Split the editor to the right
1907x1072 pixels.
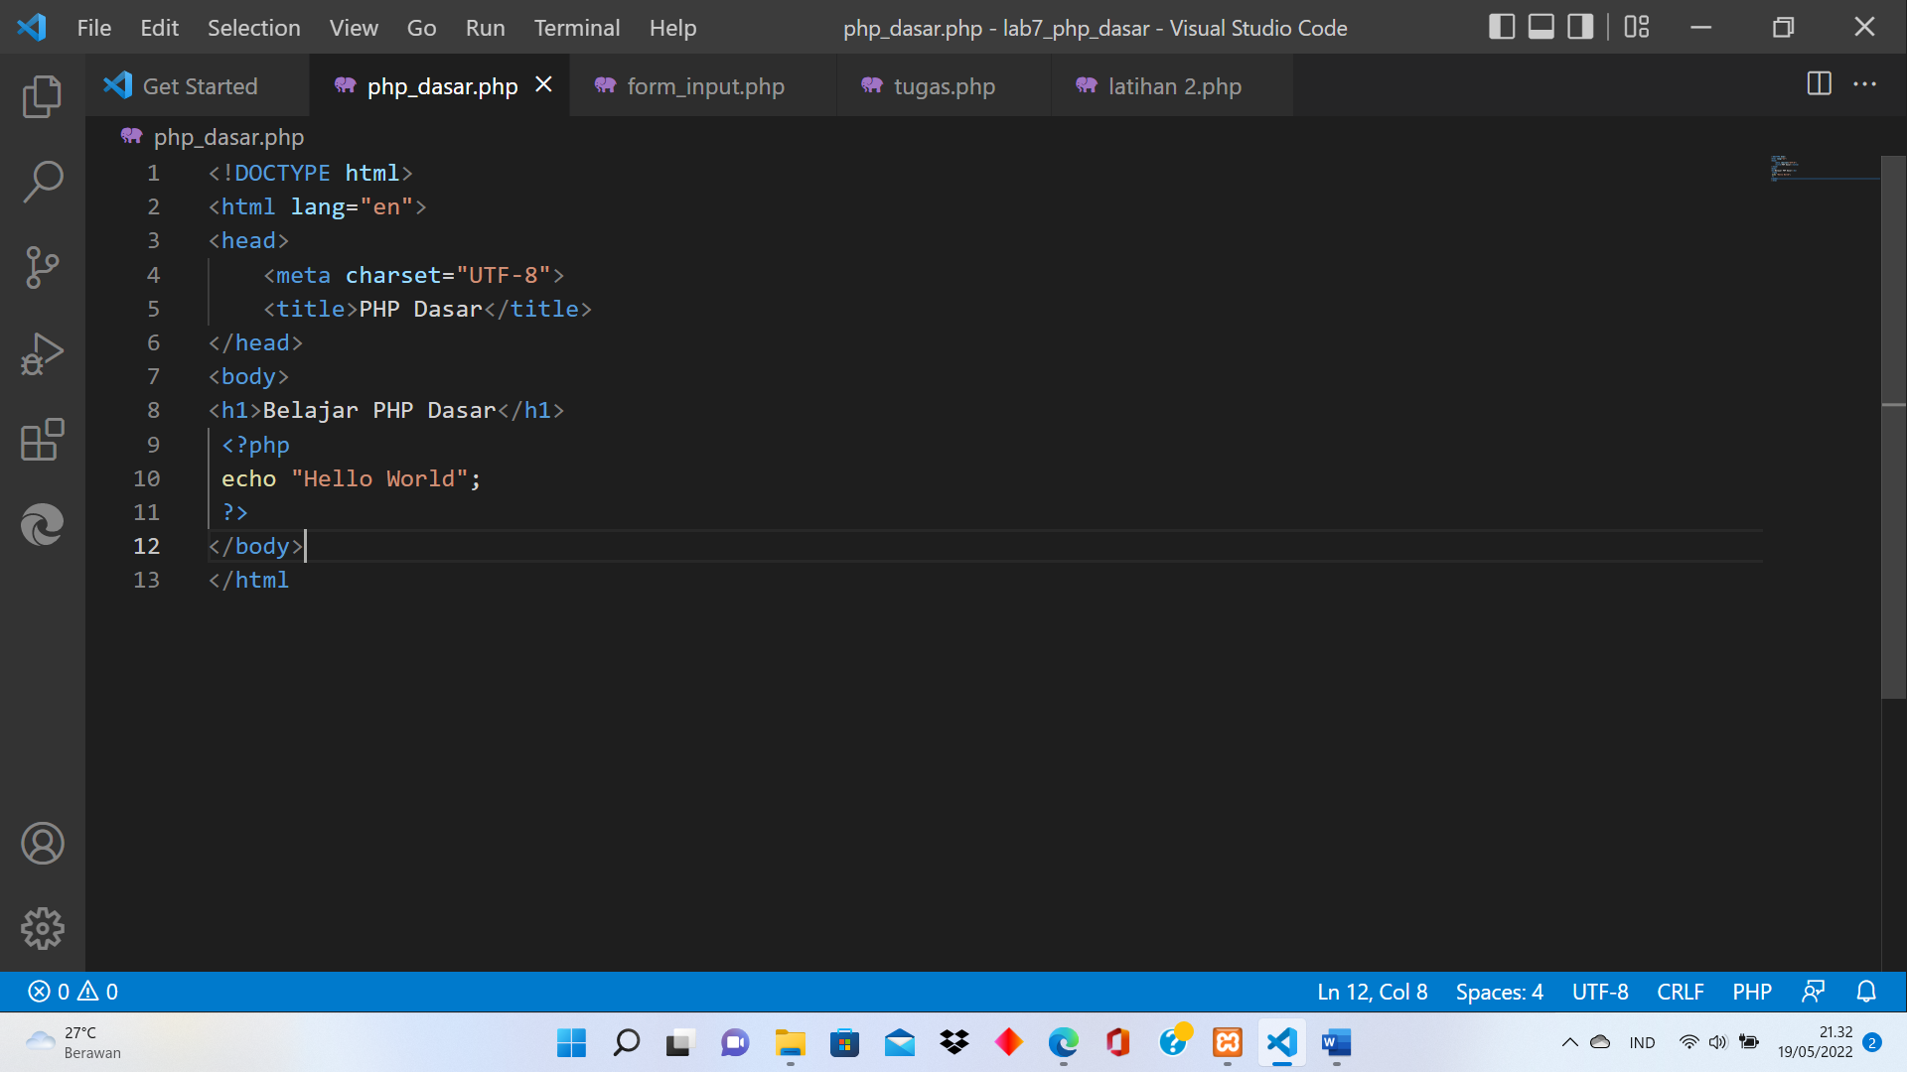point(1819,84)
